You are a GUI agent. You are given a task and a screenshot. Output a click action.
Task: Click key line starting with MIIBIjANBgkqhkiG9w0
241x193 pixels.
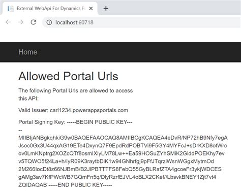[x=123, y=138]
